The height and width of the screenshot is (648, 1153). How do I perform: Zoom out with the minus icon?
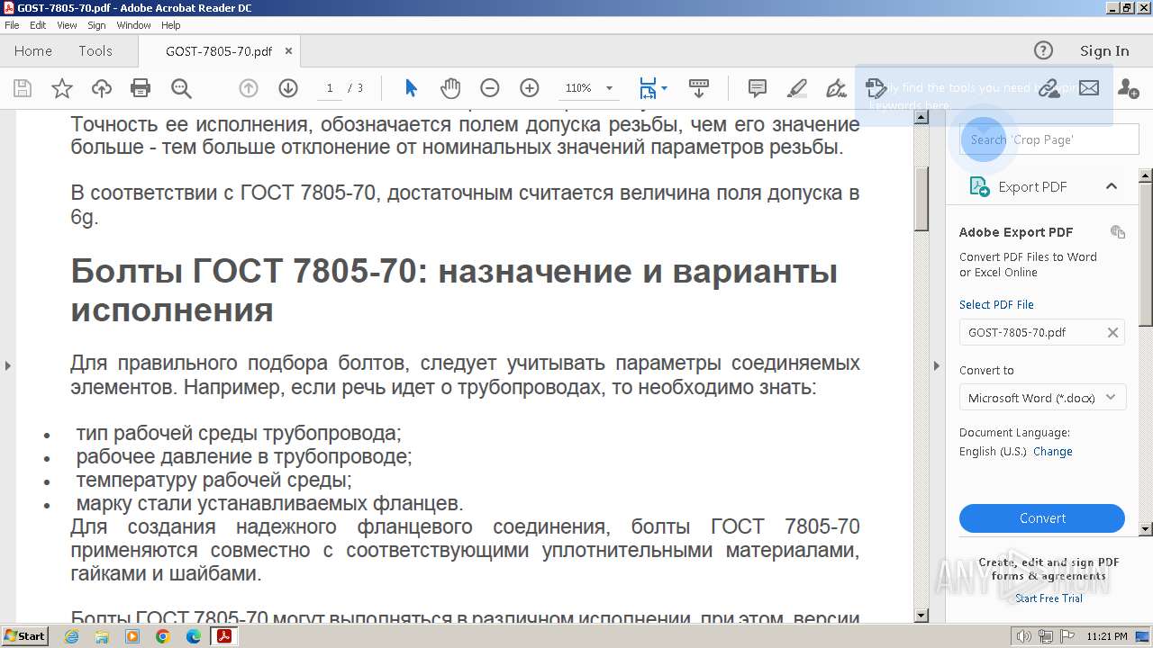tap(490, 88)
